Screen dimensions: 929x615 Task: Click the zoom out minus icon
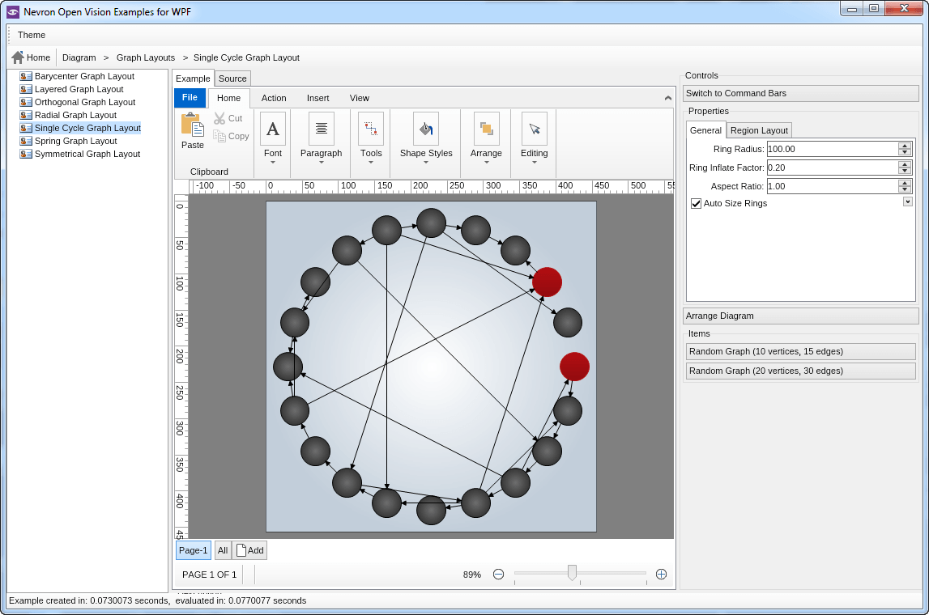click(x=499, y=575)
